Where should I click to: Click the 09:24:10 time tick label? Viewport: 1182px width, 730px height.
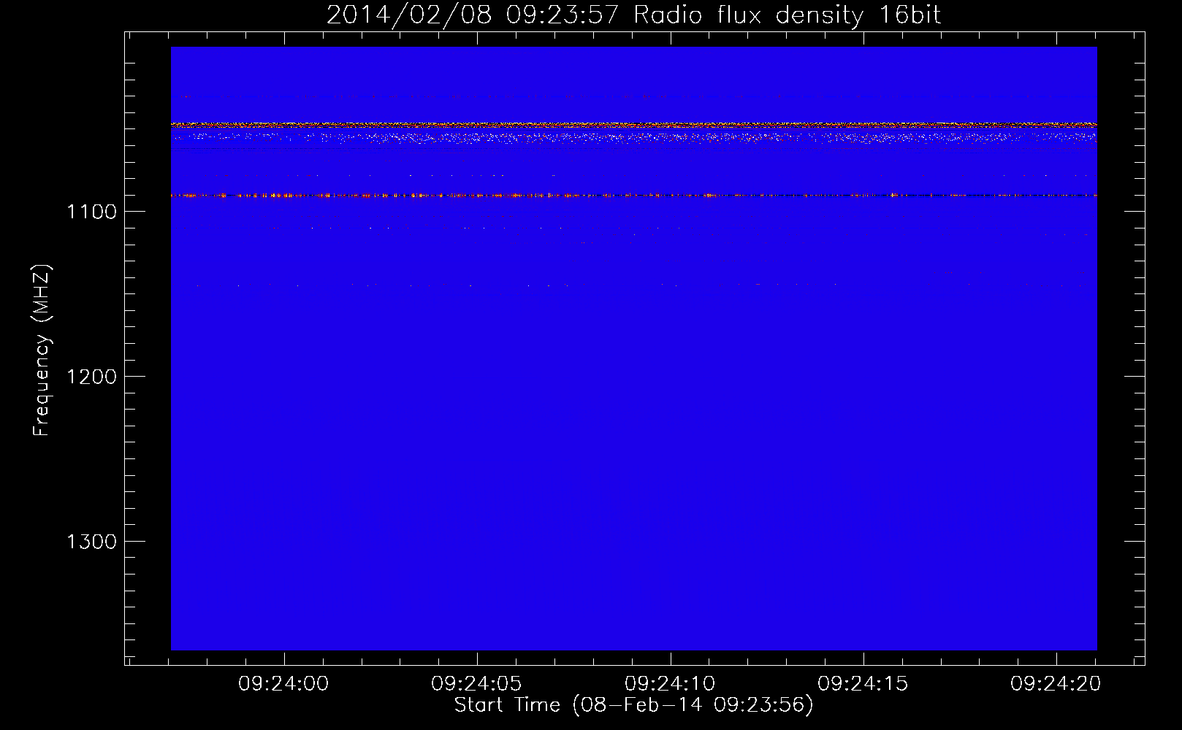click(x=670, y=684)
